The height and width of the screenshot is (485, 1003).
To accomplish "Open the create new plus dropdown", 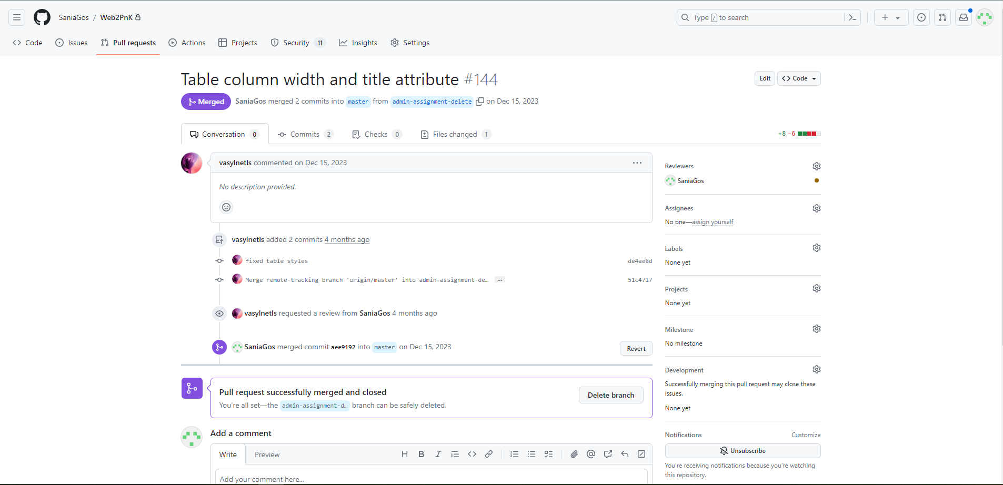I will click(890, 17).
